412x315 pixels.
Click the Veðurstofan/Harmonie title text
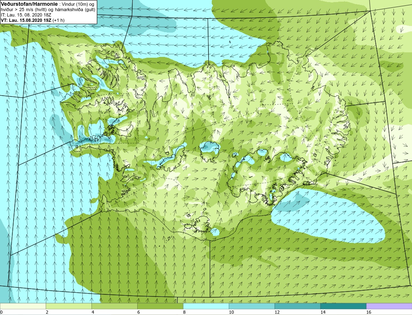pyautogui.click(x=28, y=4)
